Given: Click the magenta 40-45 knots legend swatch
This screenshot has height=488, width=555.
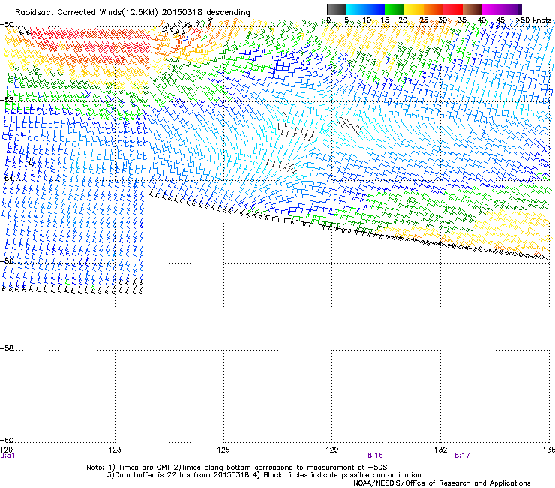Looking at the screenshot, I should tap(492, 9).
